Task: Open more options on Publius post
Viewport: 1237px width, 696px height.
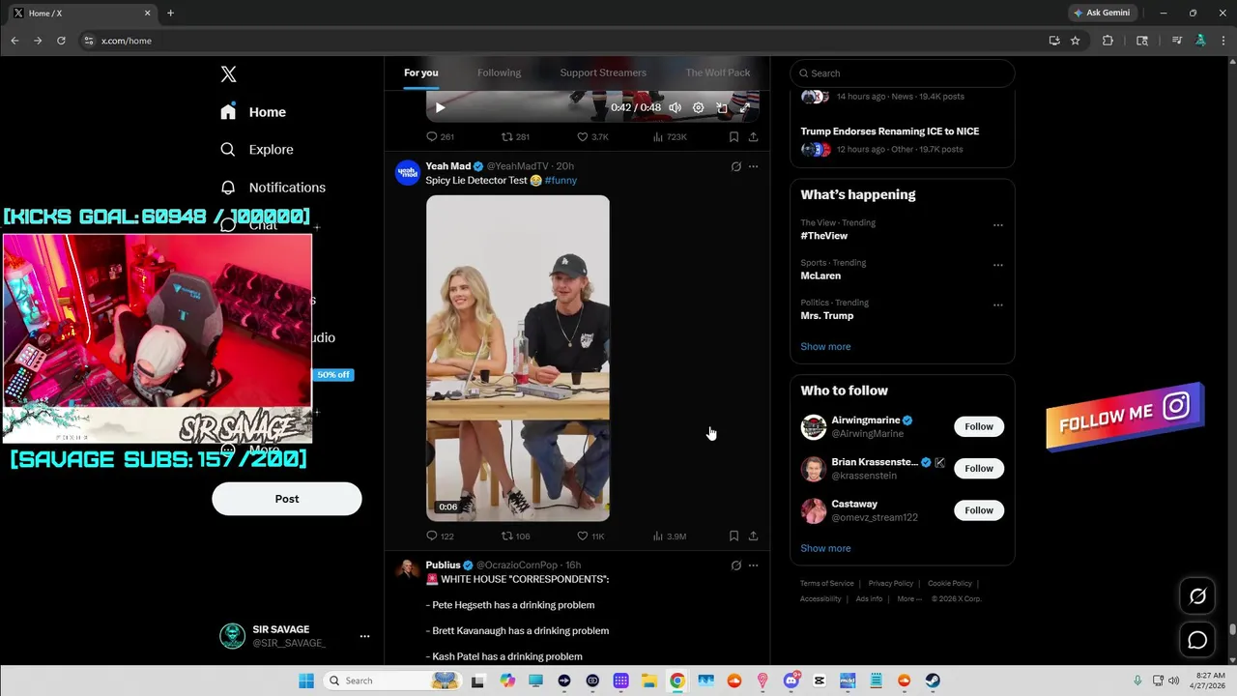Action: pos(753,565)
